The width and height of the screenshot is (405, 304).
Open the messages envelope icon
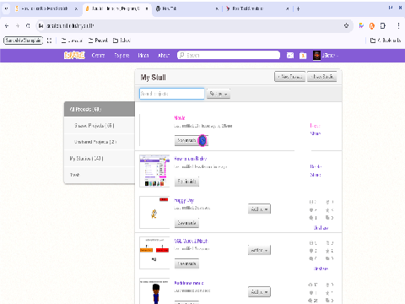(290, 56)
